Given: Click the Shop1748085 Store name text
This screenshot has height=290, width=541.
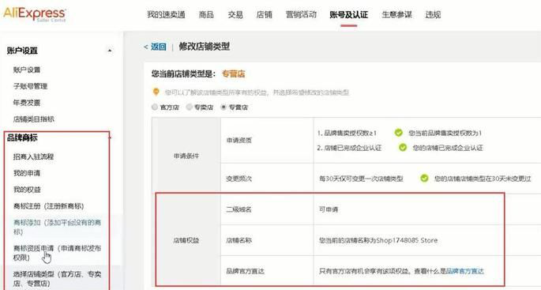Looking at the screenshot, I should point(407,240).
